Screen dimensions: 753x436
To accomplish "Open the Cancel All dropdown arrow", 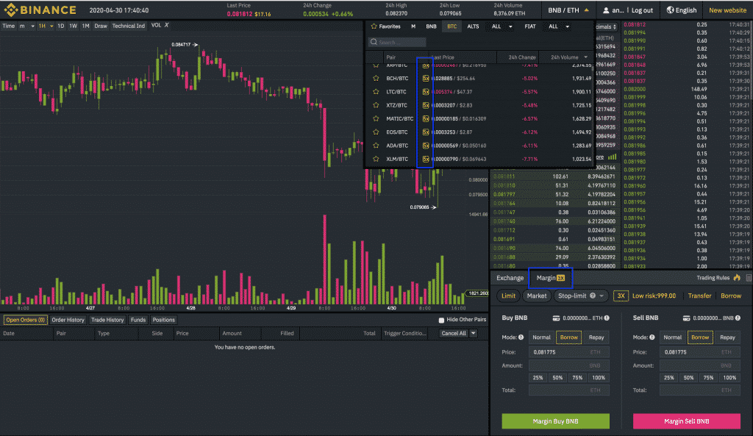I will coord(474,333).
